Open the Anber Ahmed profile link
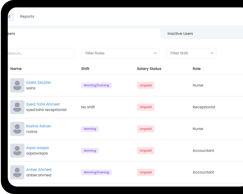Image resolution: width=243 pixels, height=194 pixels. (x=39, y=170)
